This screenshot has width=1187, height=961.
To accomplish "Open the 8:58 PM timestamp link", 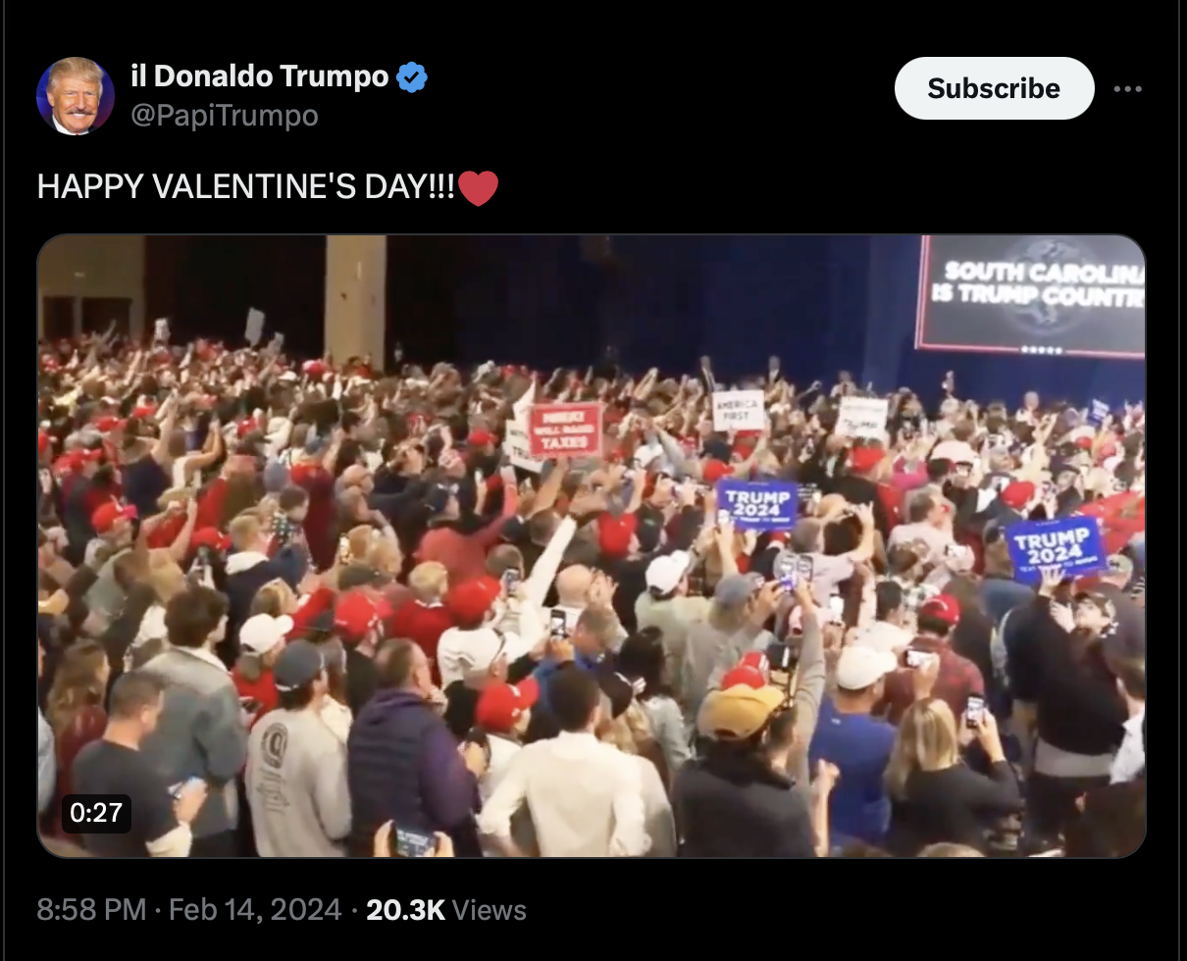I will coord(91,910).
